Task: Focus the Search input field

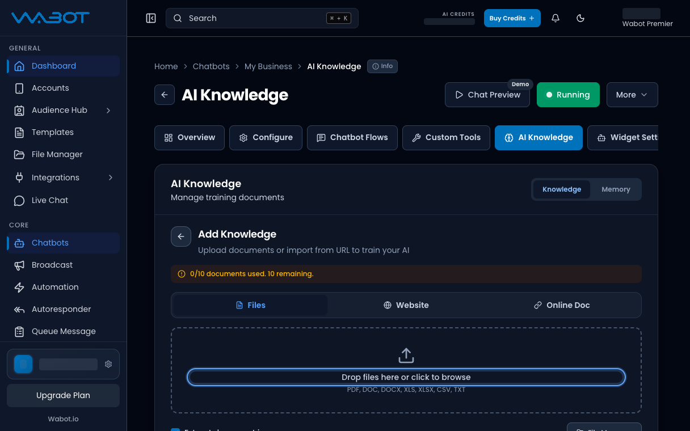Action: tap(262, 18)
